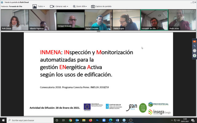Click the 'Convocatoria 2018. Programa Conecta Peme' line
Image resolution: width=197 pixels, height=123 pixels.
[74, 87]
